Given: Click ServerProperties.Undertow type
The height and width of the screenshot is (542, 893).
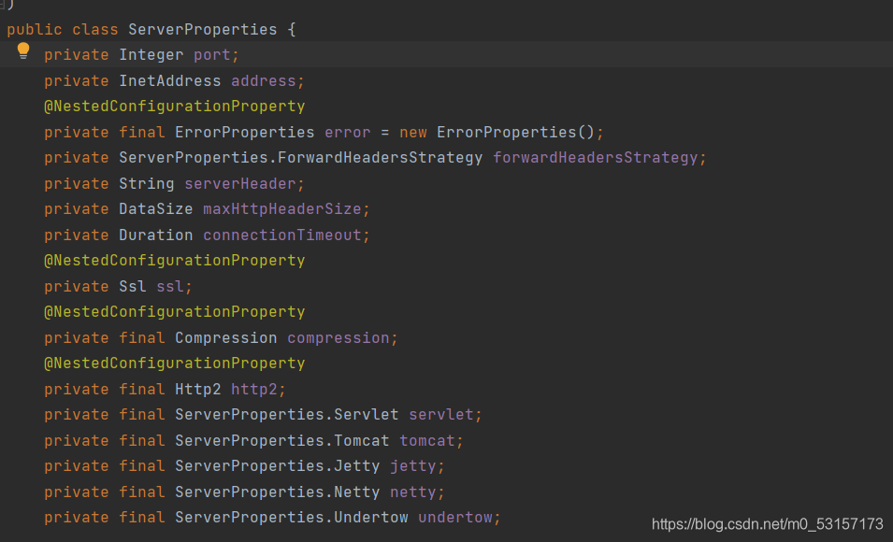Looking at the screenshot, I should click(291, 518).
